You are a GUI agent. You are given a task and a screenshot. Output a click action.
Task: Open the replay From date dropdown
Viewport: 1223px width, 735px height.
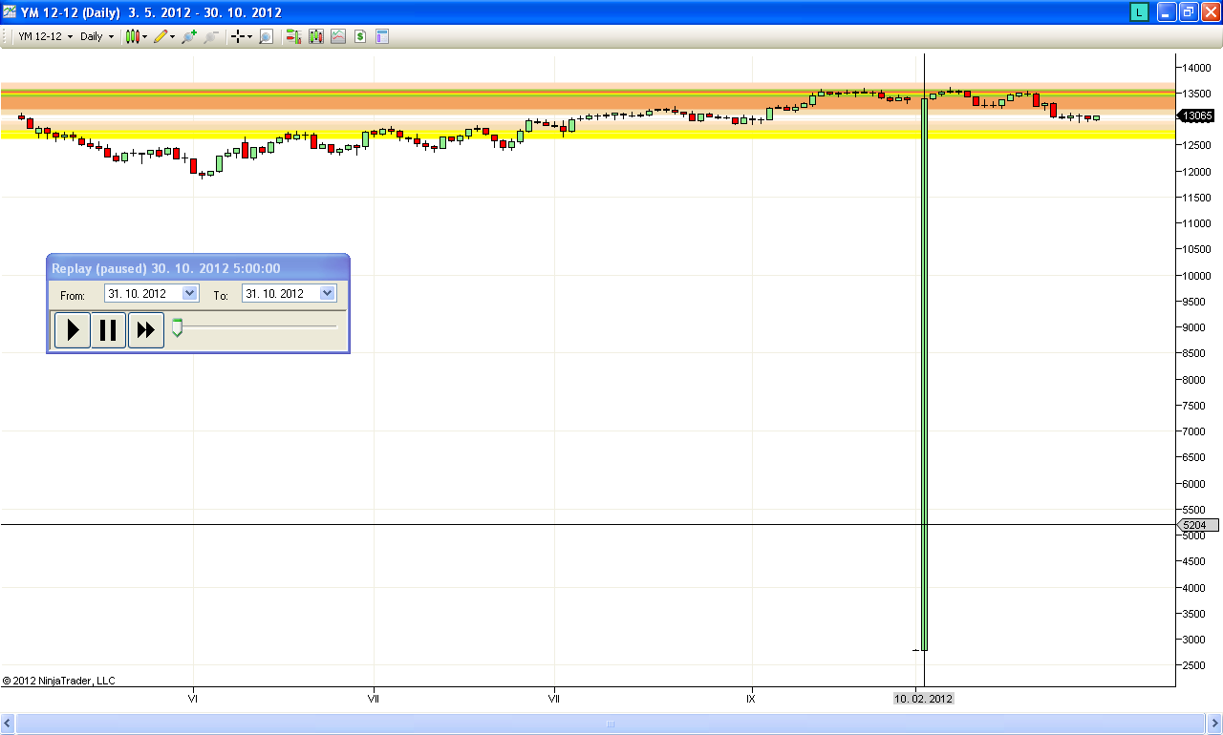click(189, 293)
